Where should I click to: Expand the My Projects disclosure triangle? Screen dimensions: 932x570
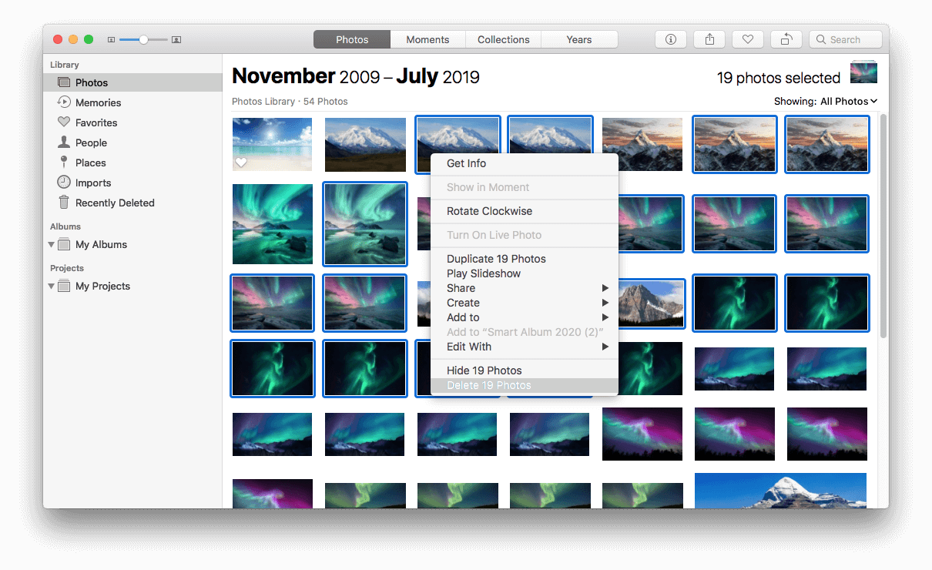click(x=52, y=287)
